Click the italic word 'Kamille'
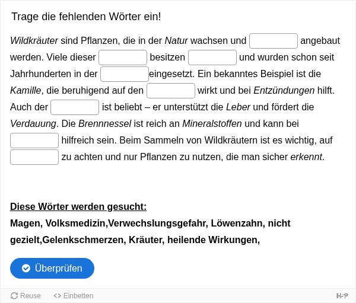 coord(26,91)
